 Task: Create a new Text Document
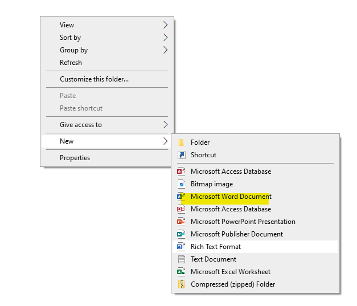coord(255,259)
